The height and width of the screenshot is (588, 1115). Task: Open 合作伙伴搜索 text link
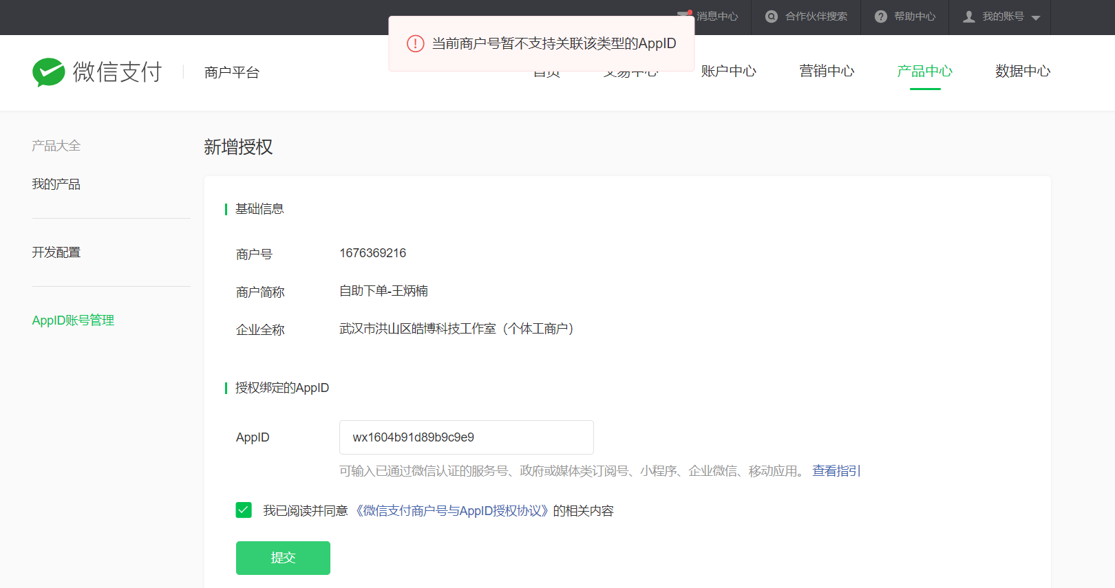pos(816,17)
